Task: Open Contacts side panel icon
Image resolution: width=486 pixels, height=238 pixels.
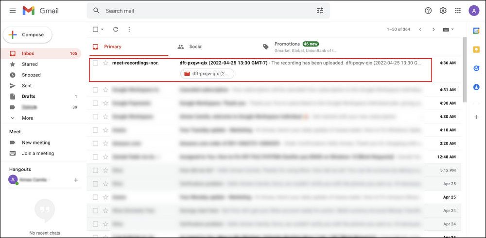Action: point(476,87)
